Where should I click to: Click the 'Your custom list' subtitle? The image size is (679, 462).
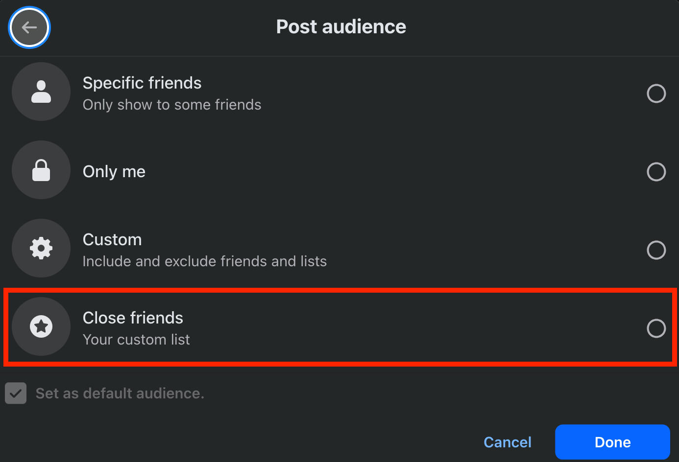[x=136, y=340]
